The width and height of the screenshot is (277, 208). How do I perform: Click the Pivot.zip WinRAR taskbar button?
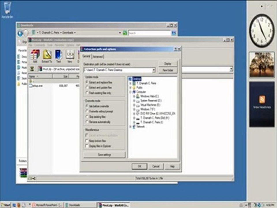(x=113, y=205)
